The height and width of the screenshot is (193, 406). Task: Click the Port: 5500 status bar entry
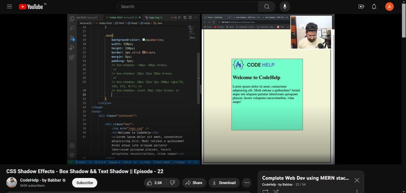162,162
